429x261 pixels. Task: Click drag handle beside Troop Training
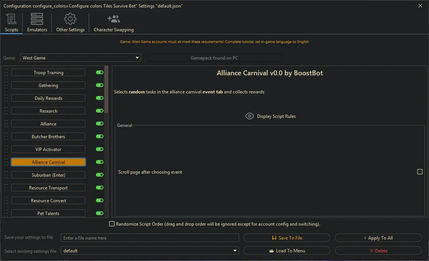tap(6, 73)
